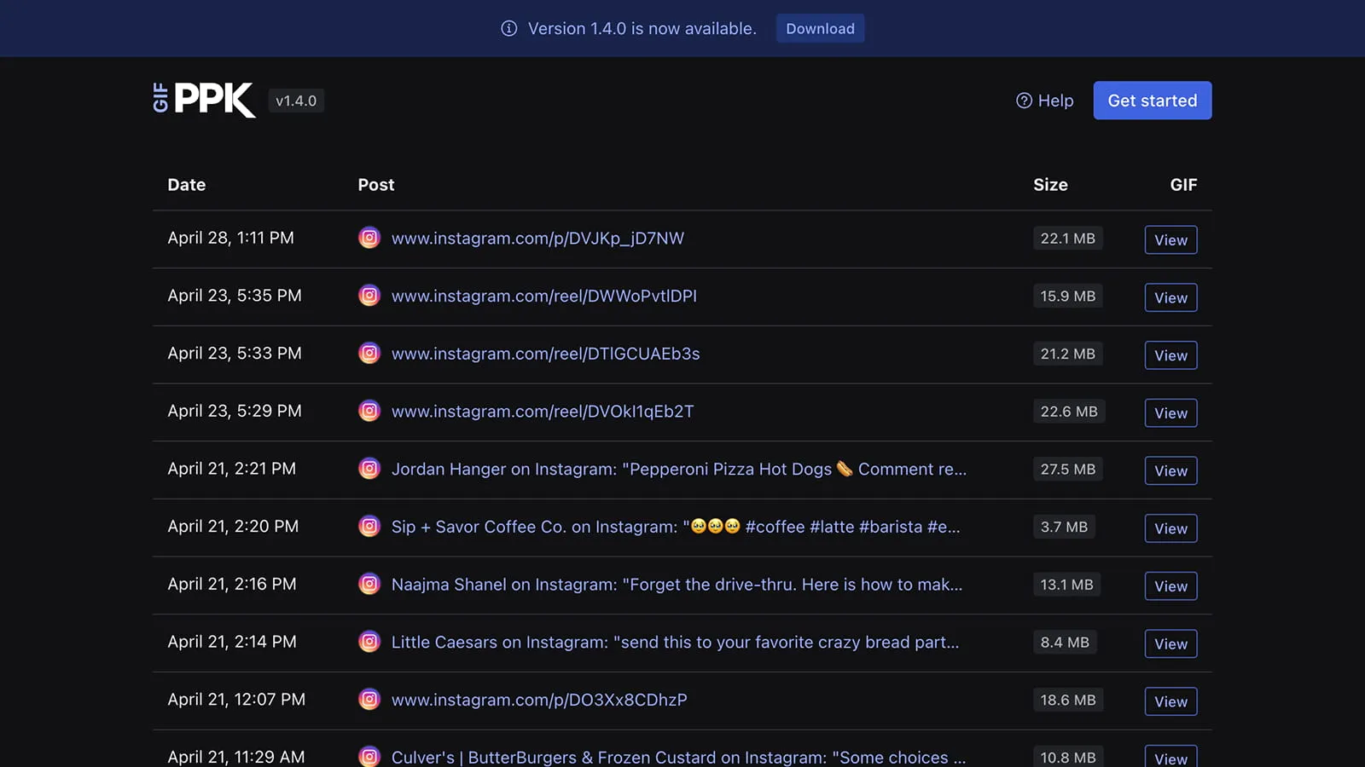Click the April 28, 1:11 PM date cell

[x=230, y=238]
